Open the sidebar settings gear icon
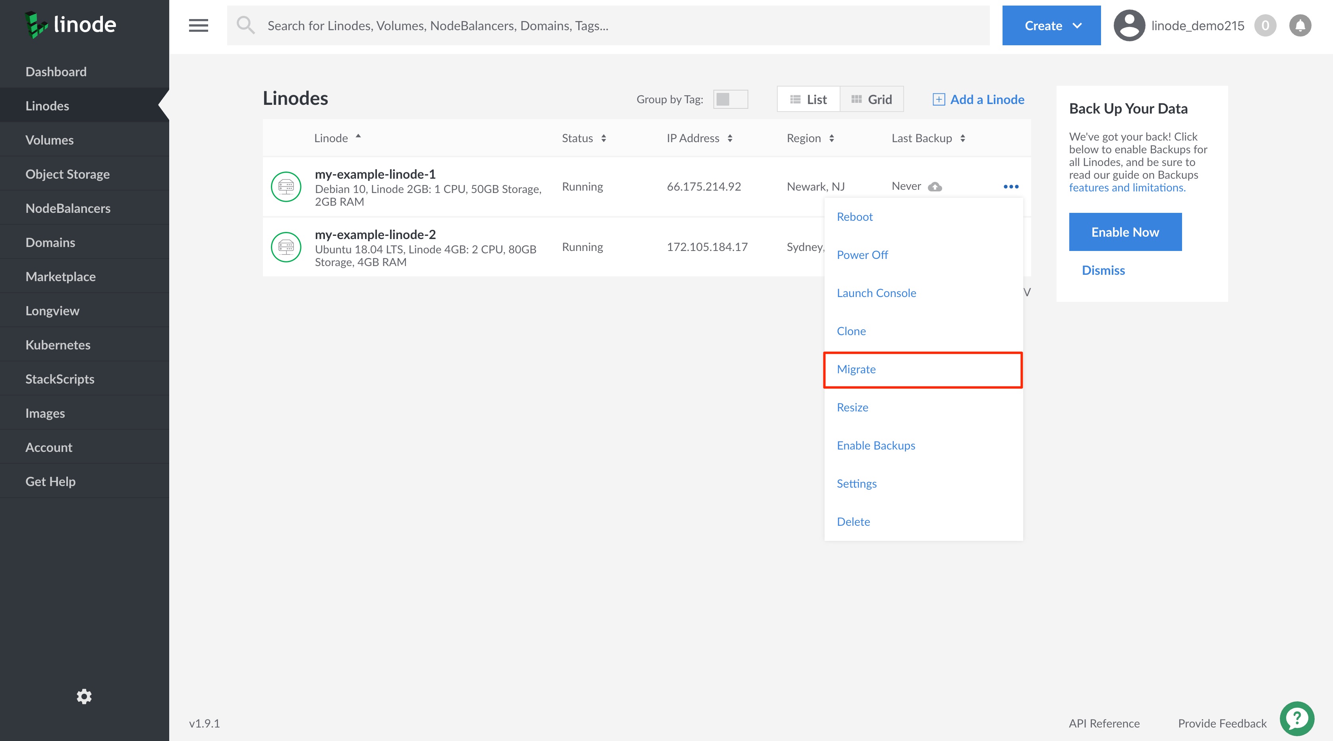The image size is (1333, 741). 84,696
